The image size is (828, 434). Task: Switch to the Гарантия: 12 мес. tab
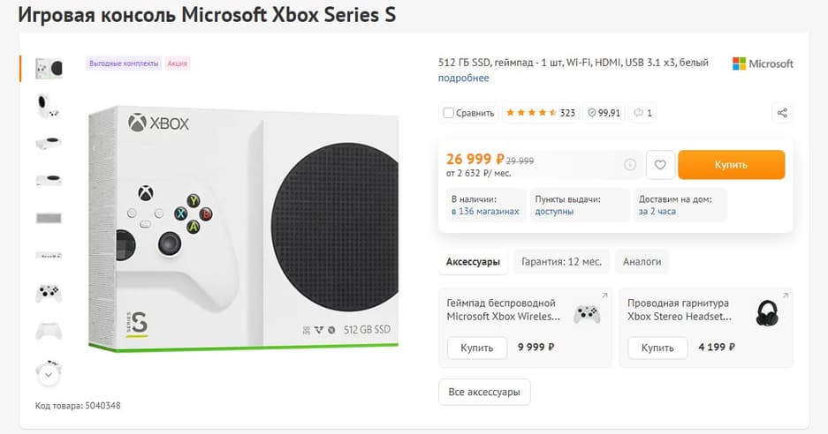(x=561, y=262)
